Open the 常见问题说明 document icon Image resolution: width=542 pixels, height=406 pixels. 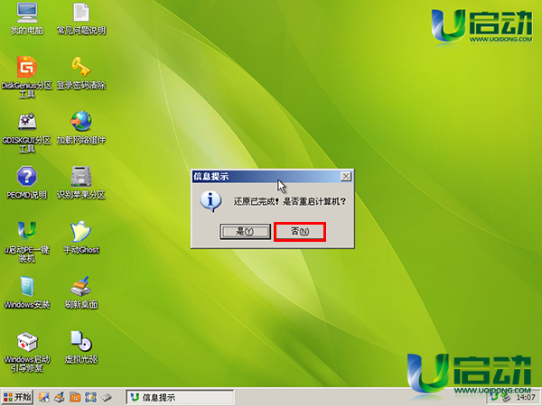click(x=81, y=14)
